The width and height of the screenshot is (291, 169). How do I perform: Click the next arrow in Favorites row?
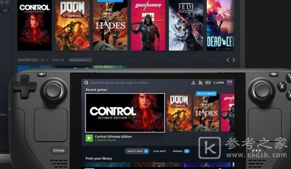click(x=234, y=60)
